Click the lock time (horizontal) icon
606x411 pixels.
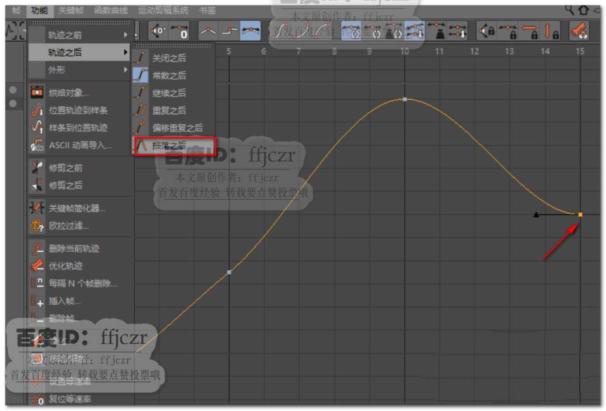coord(529,31)
